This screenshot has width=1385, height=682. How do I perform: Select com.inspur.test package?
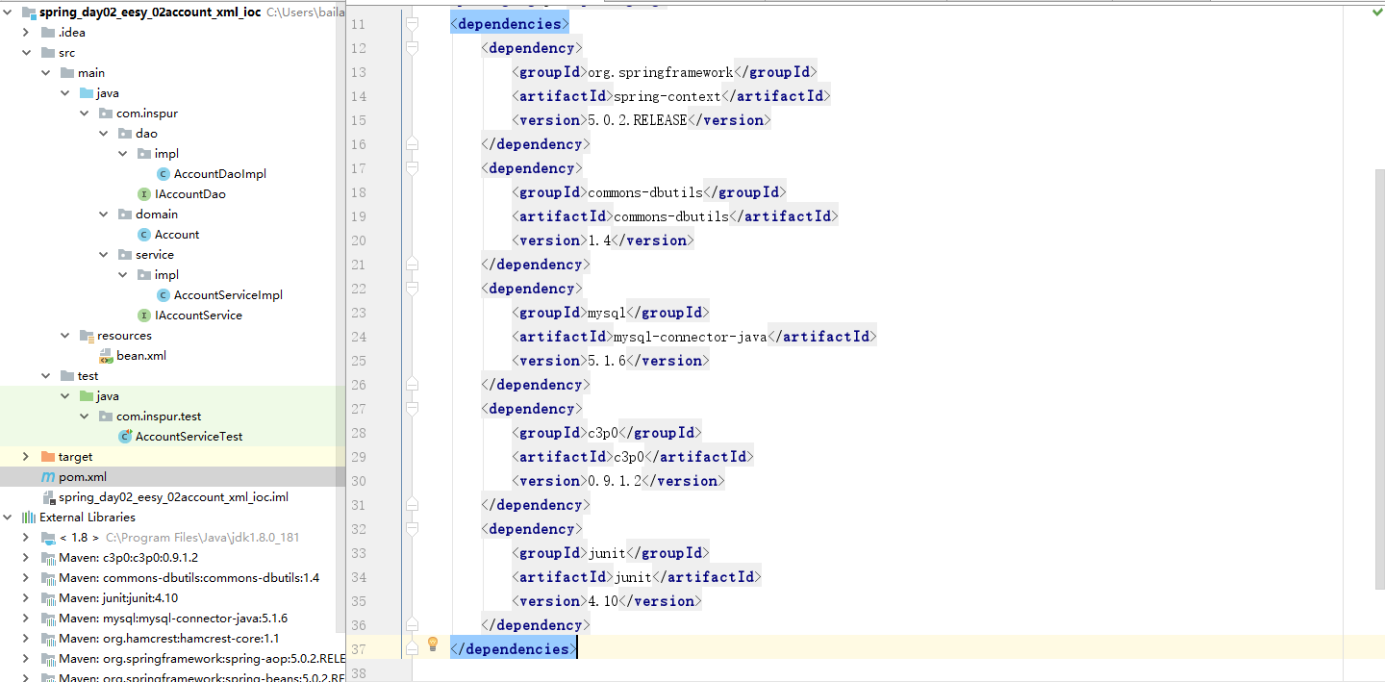click(x=159, y=417)
